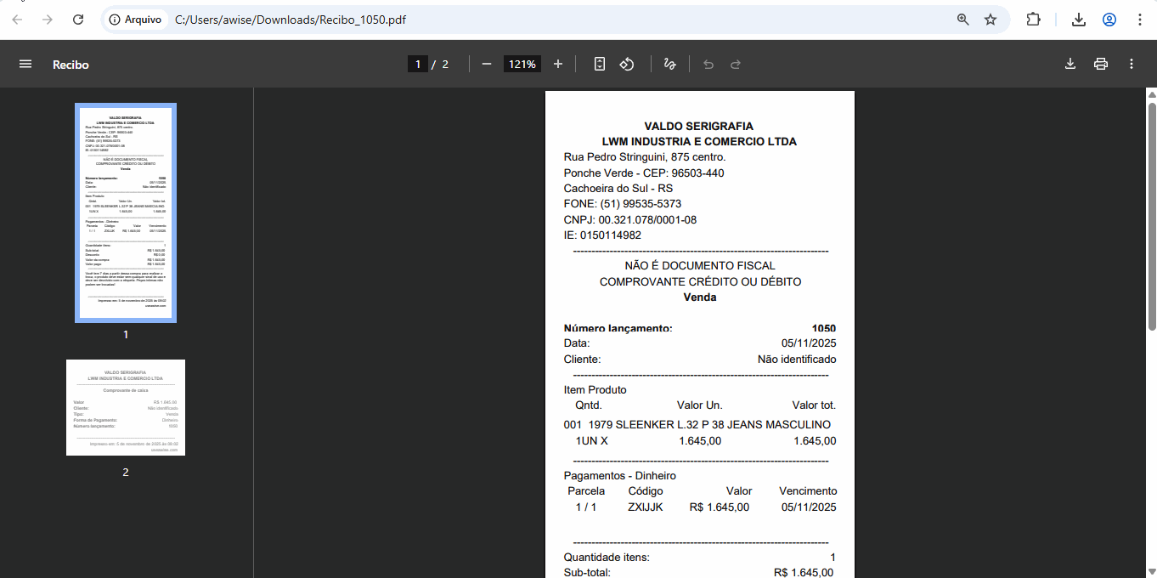Click the redo icon in PDF toolbar

(735, 64)
